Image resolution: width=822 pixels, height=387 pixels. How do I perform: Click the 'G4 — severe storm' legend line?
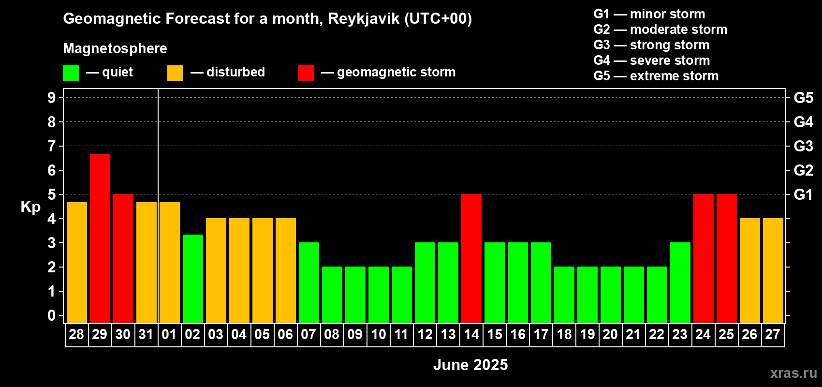[x=652, y=60]
